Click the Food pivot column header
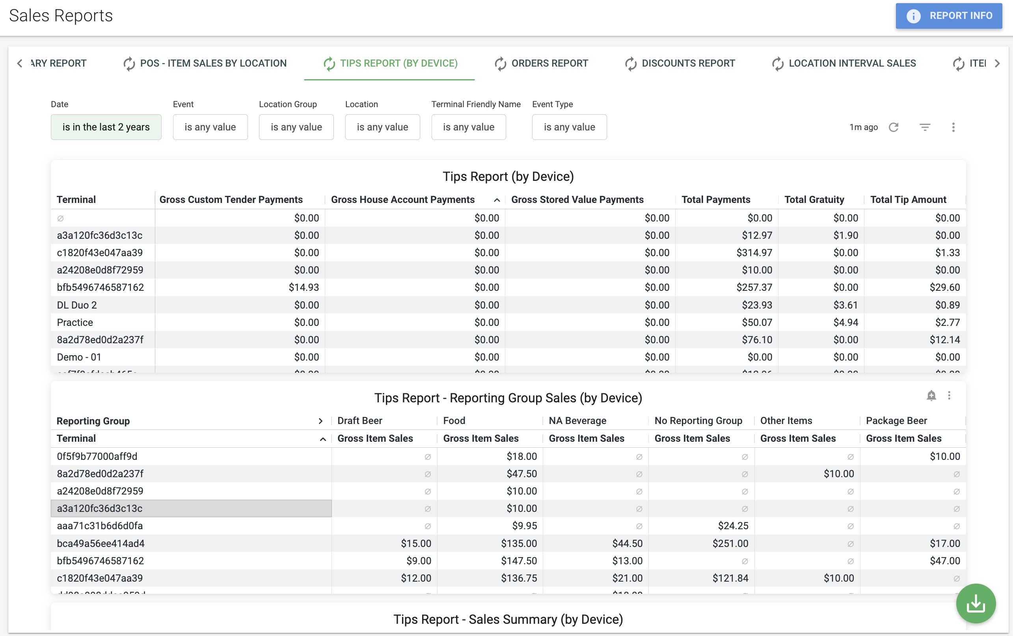Screen dimensions: 1013x636 pos(454,420)
